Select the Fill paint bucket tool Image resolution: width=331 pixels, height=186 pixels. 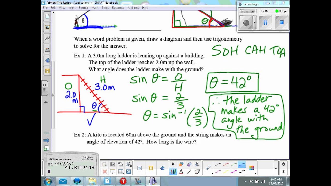(x=197, y=164)
